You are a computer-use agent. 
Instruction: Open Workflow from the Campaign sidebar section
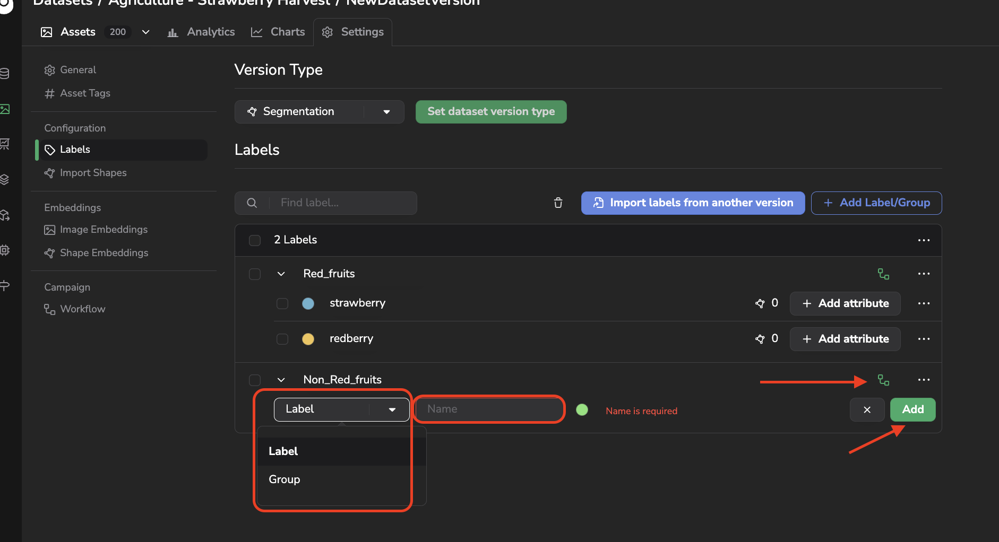(82, 309)
